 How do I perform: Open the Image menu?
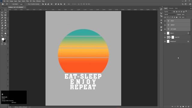[11, 1]
